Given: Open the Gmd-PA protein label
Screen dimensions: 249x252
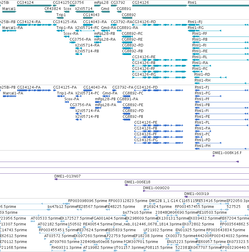Looking at the screenshot, I should (110, 93).
